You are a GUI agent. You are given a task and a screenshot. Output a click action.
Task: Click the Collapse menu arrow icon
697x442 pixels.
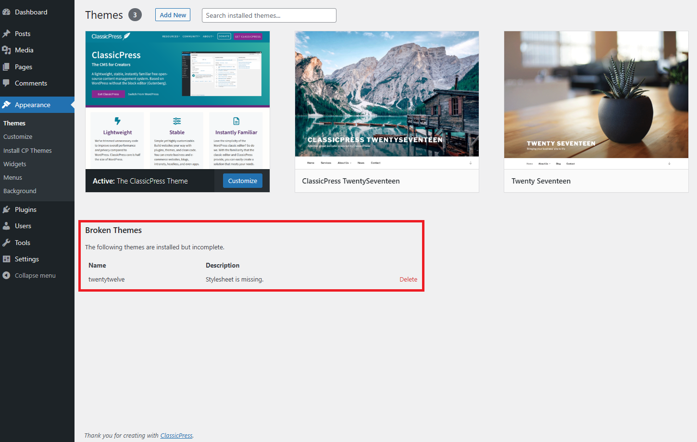click(6, 275)
